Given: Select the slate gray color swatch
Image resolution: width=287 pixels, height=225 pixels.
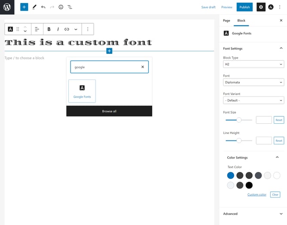Looking at the screenshot, I should click(x=258, y=175).
